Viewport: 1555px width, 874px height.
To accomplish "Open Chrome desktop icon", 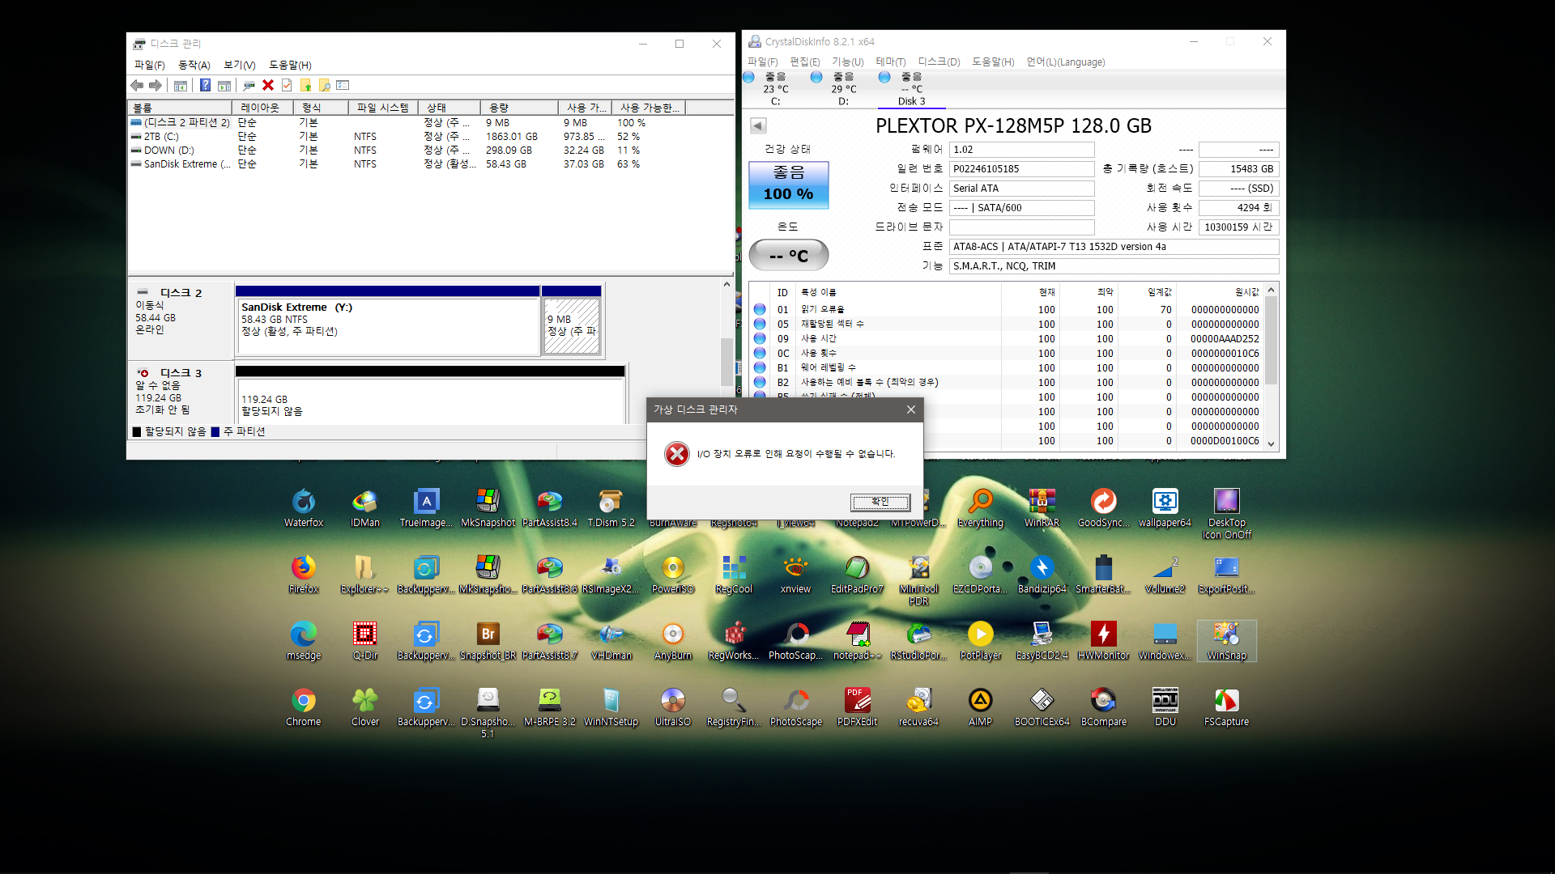I will coord(304,707).
